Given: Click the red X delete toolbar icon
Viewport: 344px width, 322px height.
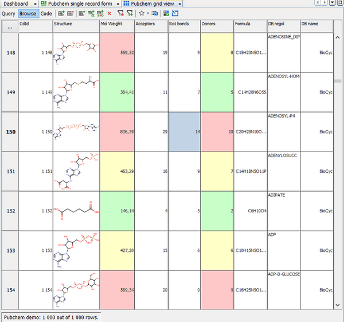Looking at the screenshot, I should click(x=109, y=13).
